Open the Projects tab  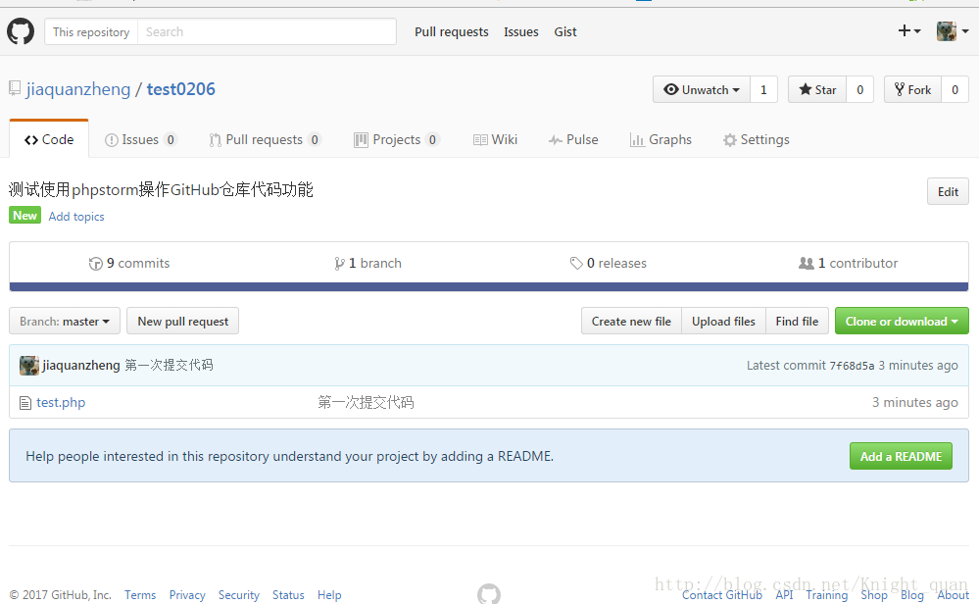click(x=397, y=139)
